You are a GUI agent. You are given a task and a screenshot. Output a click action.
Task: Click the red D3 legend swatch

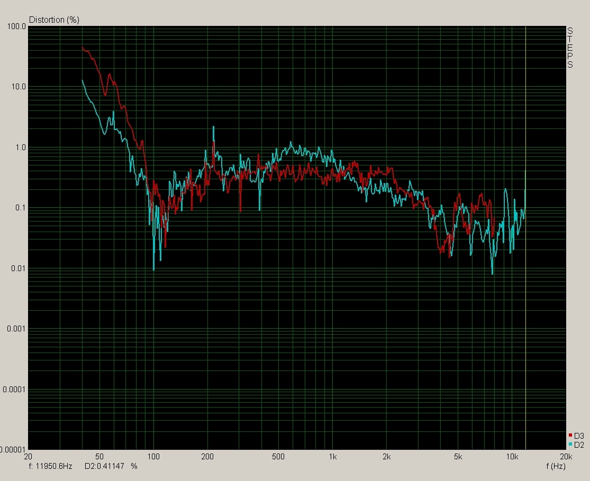coord(570,436)
